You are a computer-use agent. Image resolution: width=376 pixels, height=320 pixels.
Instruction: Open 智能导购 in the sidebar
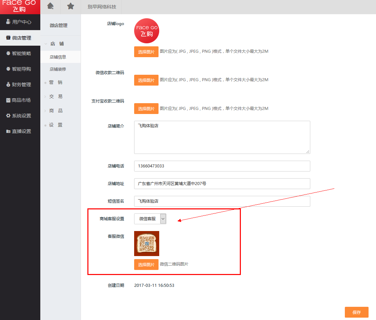tap(20, 69)
